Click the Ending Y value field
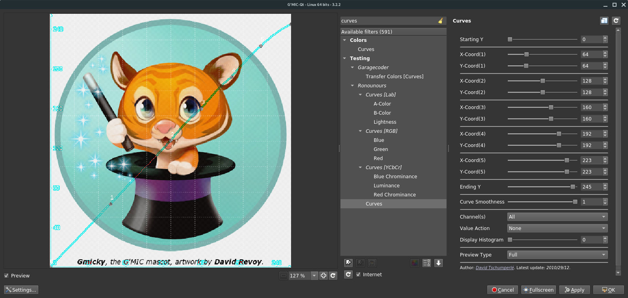Viewport: 628px width, 298px height. click(x=591, y=187)
